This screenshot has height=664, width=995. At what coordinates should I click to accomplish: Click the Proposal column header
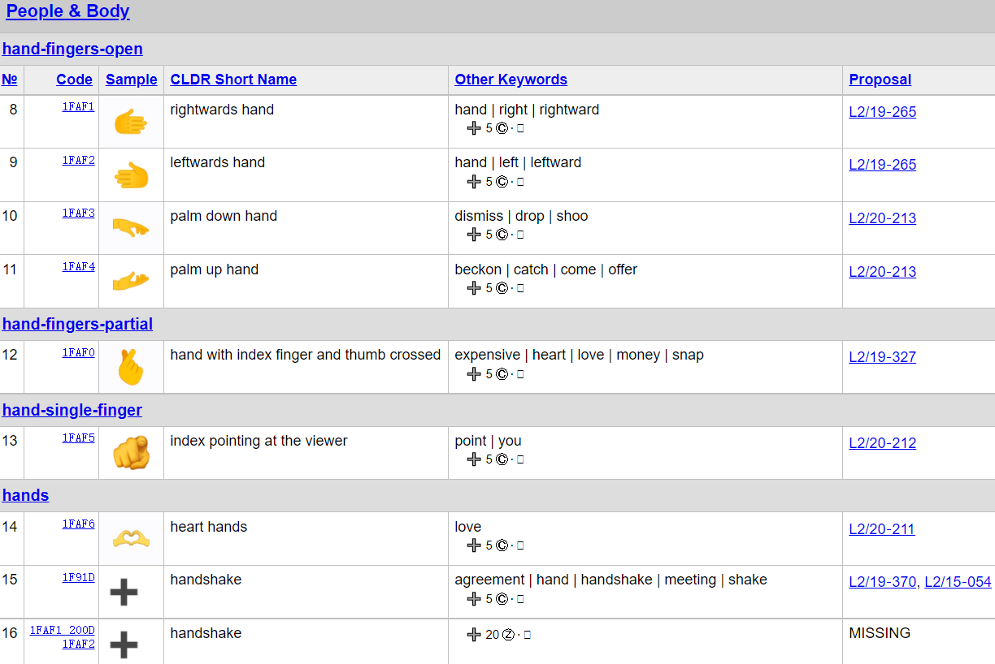pos(880,80)
